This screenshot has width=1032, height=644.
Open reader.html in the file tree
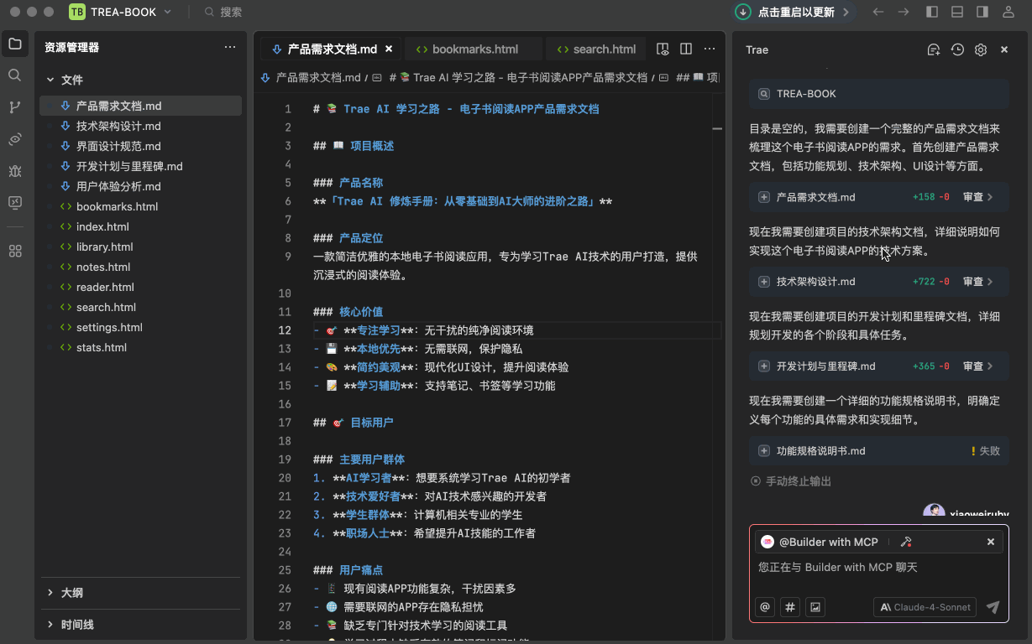coord(140,287)
